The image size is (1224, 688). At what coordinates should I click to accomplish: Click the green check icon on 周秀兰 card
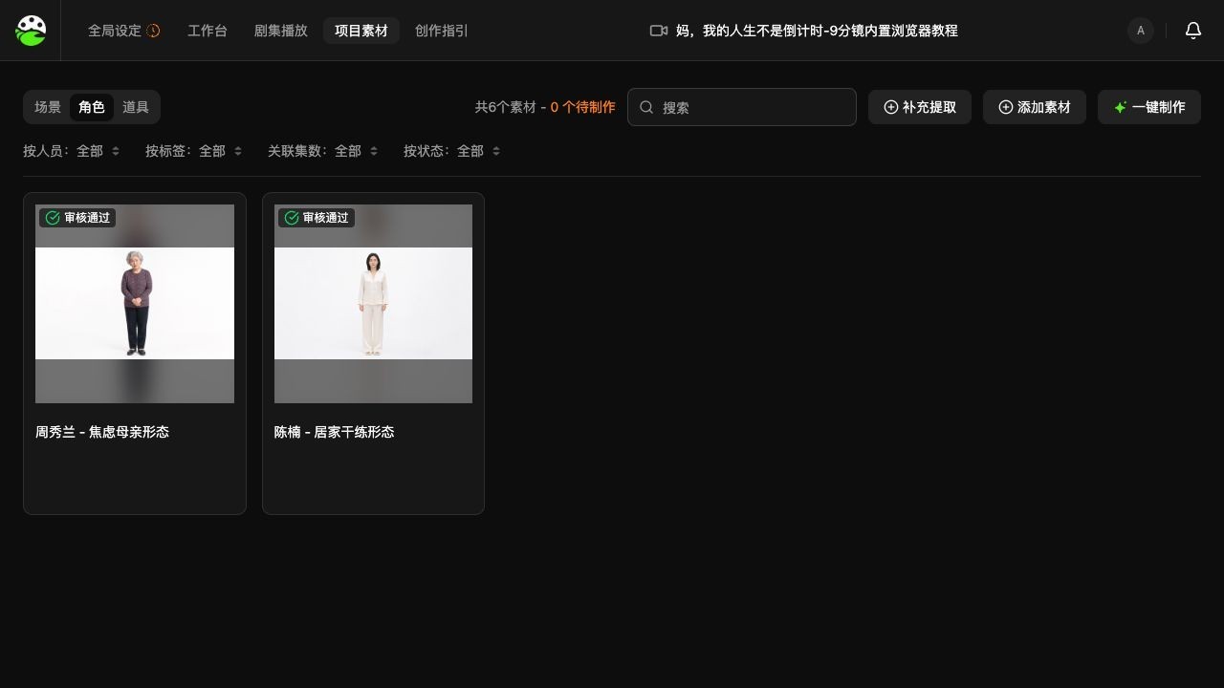53,218
